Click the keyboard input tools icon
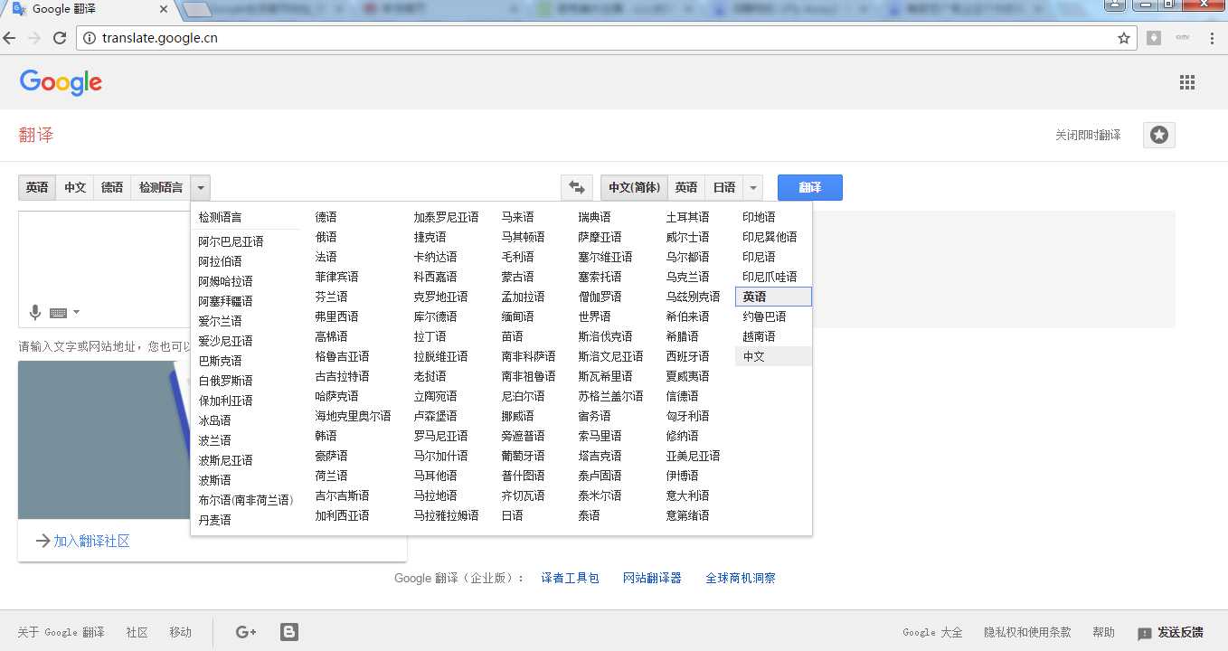 coord(59,313)
